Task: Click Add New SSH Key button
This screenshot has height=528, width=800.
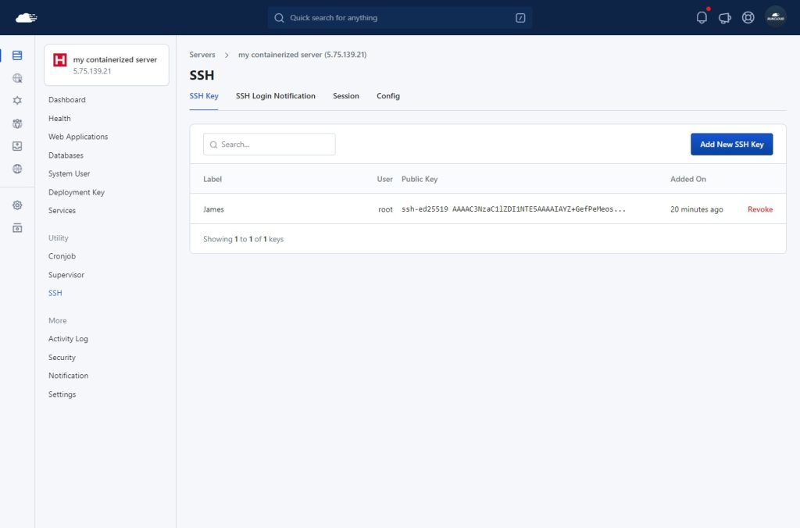Action: 731,144
